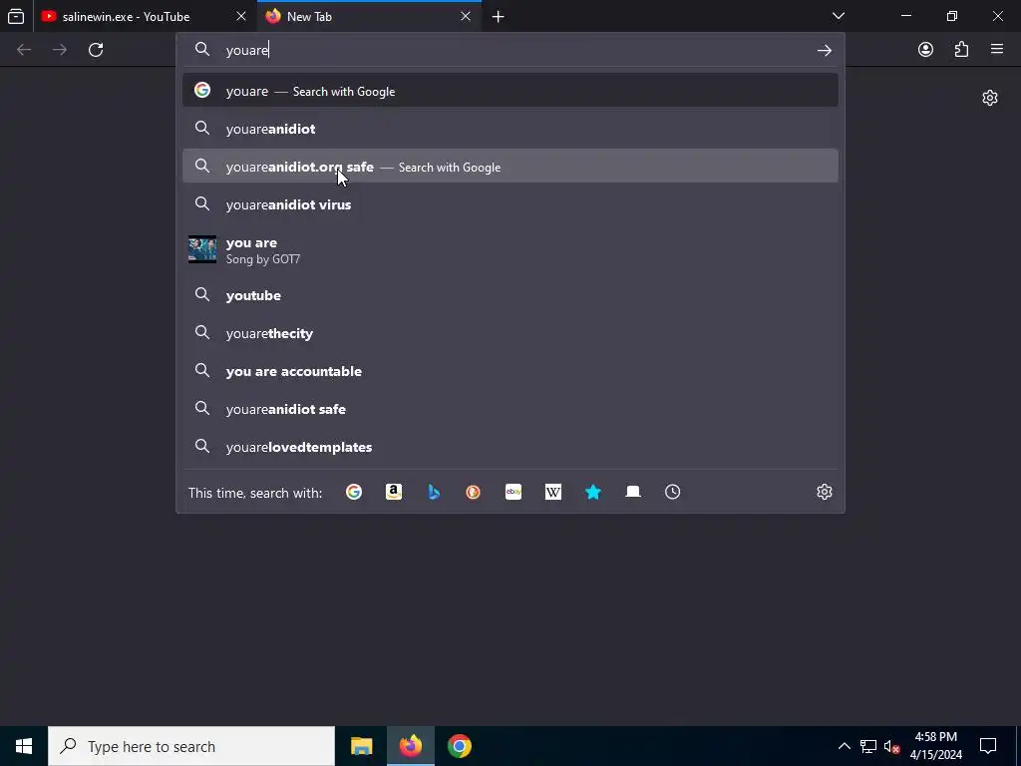Open the list all tabs dropdown
Screen dimensions: 1021x766
pos(839,16)
